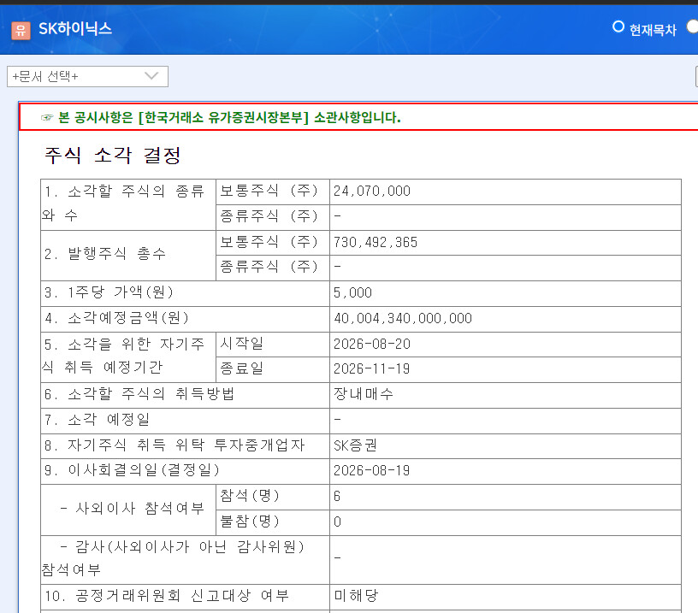Image resolution: width=698 pixels, height=613 pixels.
Task: Click the label 2. 발행주식 총수
Action: pyautogui.click(x=105, y=254)
